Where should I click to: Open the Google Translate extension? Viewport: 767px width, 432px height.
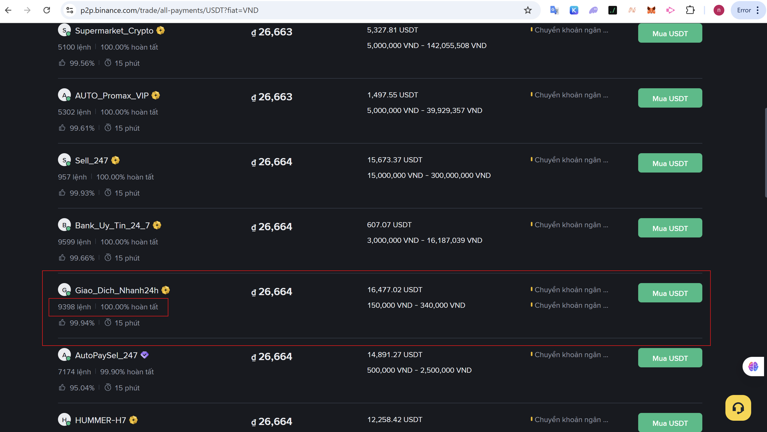tap(554, 10)
